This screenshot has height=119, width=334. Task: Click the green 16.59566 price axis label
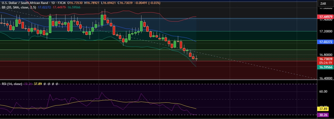pos(325,67)
